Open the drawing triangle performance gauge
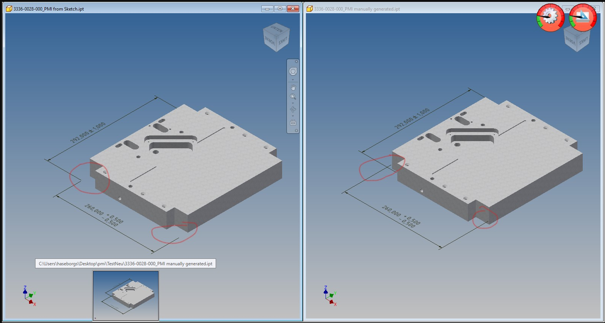Viewport: 605px width, 323px height. 583,18
